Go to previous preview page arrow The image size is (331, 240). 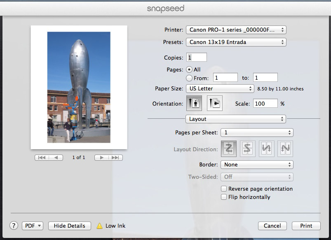coord(56,157)
